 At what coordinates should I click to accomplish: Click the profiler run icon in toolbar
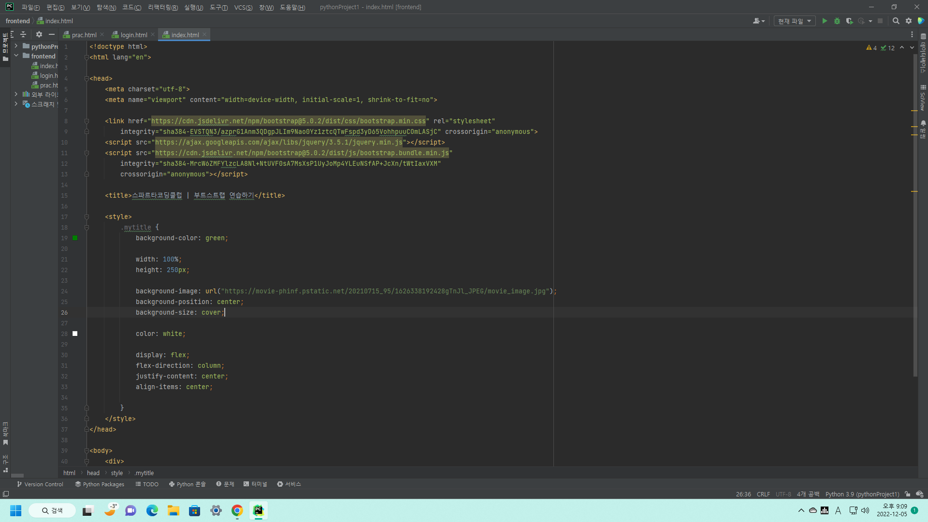click(861, 21)
